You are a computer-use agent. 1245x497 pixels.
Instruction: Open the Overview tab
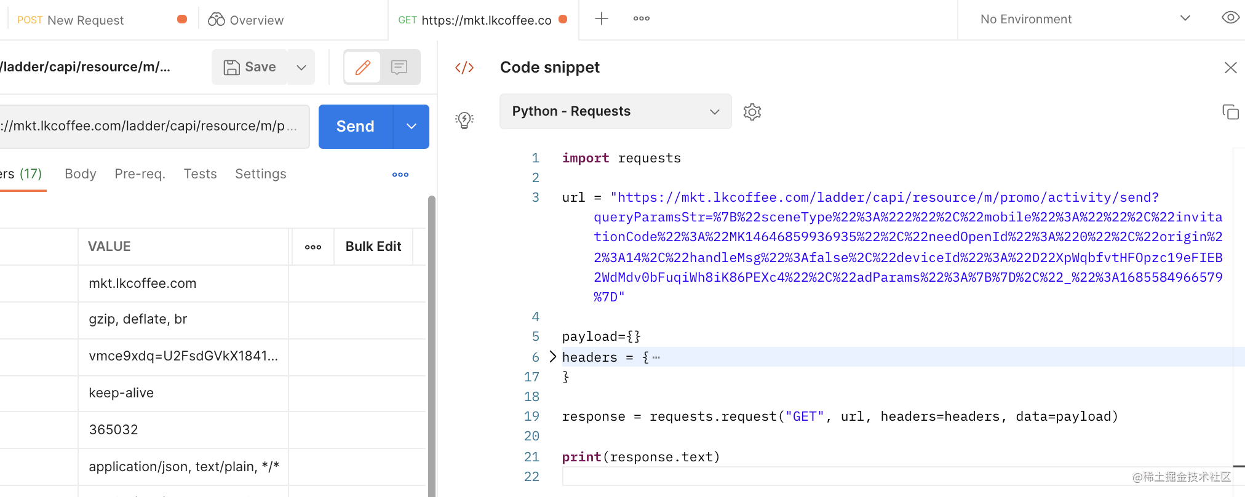tap(246, 20)
